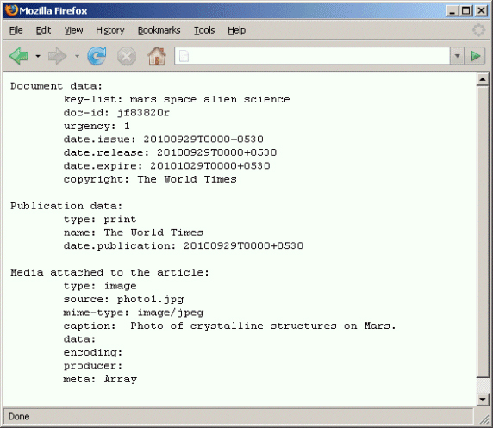Open the Forward history dropdown arrow
The height and width of the screenshot is (428, 493).
77,56
